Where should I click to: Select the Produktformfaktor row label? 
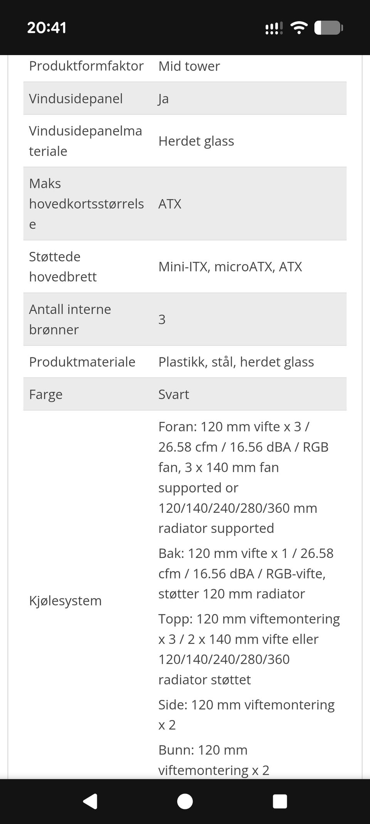(86, 66)
